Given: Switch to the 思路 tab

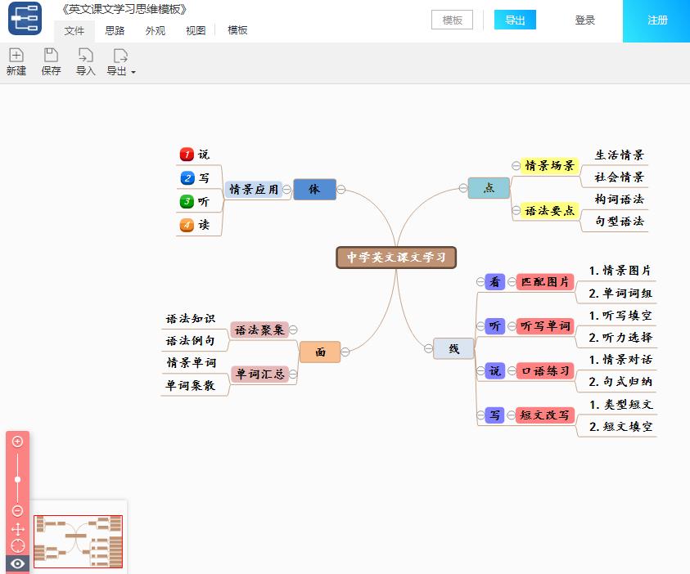Looking at the screenshot, I should (115, 30).
